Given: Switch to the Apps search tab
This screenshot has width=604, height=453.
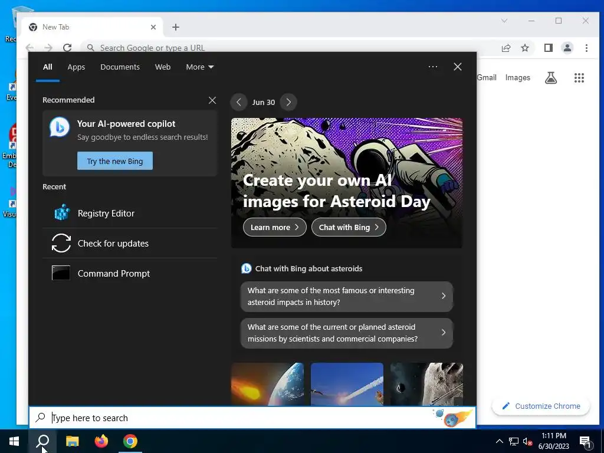Looking at the screenshot, I should [x=76, y=67].
